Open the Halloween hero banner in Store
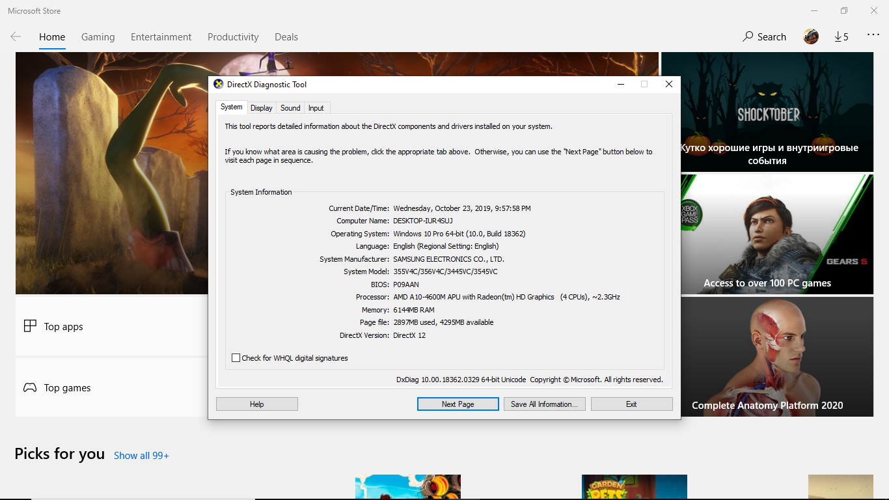This screenshot has height=500, width=889. (x=111, y=173)
